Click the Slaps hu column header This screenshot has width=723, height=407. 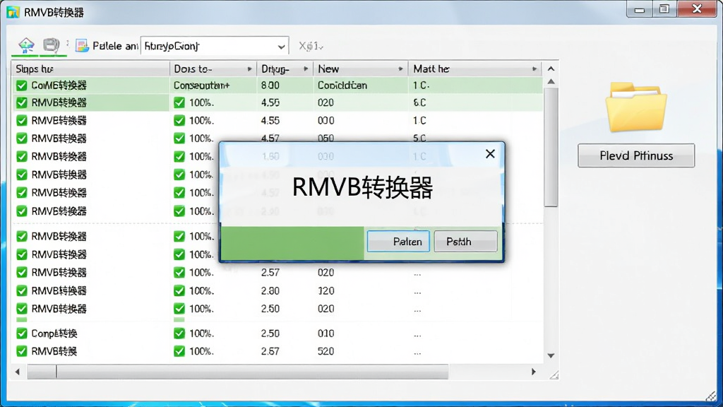pos(90,69)
